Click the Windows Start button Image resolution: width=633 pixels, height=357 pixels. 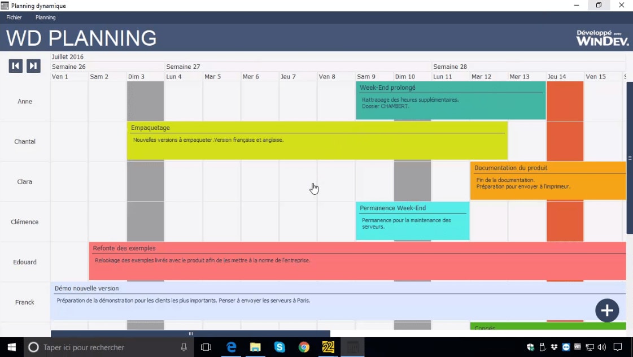coord(11,347)
